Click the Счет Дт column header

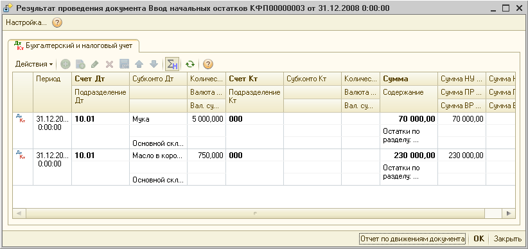[101, 79]
